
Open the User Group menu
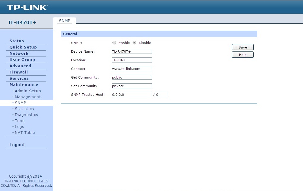point(22,60)
